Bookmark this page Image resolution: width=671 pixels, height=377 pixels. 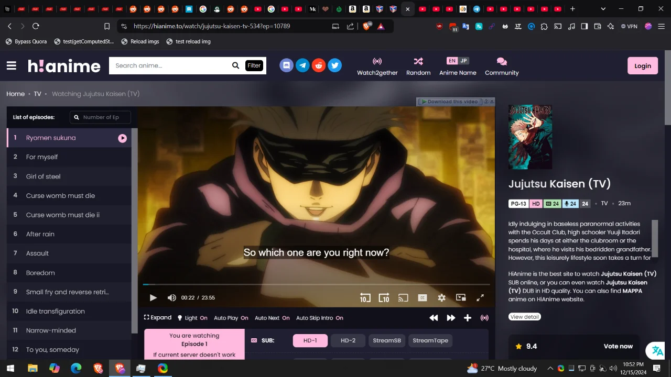point(107,26)
